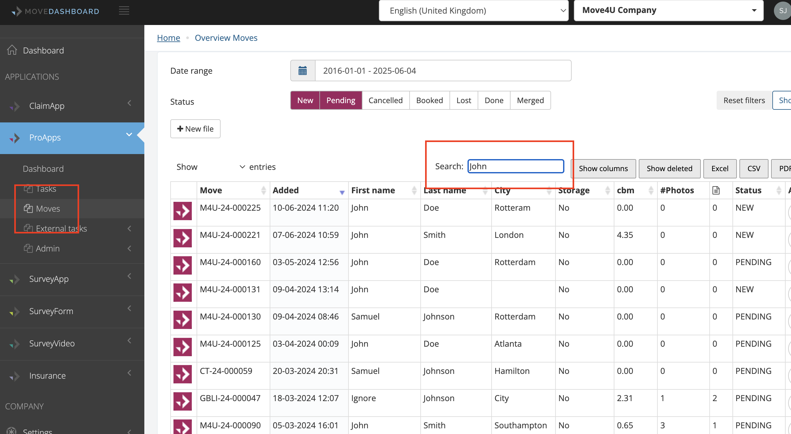Click the Dashboard home icon
The height and width of the screenshot is (434, 791).
click(x=12, y=50)
